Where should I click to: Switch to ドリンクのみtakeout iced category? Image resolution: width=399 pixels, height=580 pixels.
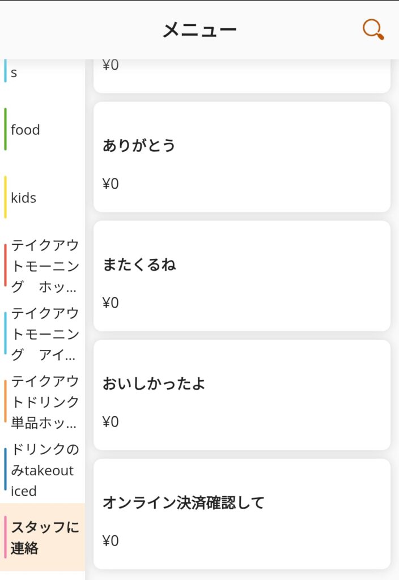43,470
